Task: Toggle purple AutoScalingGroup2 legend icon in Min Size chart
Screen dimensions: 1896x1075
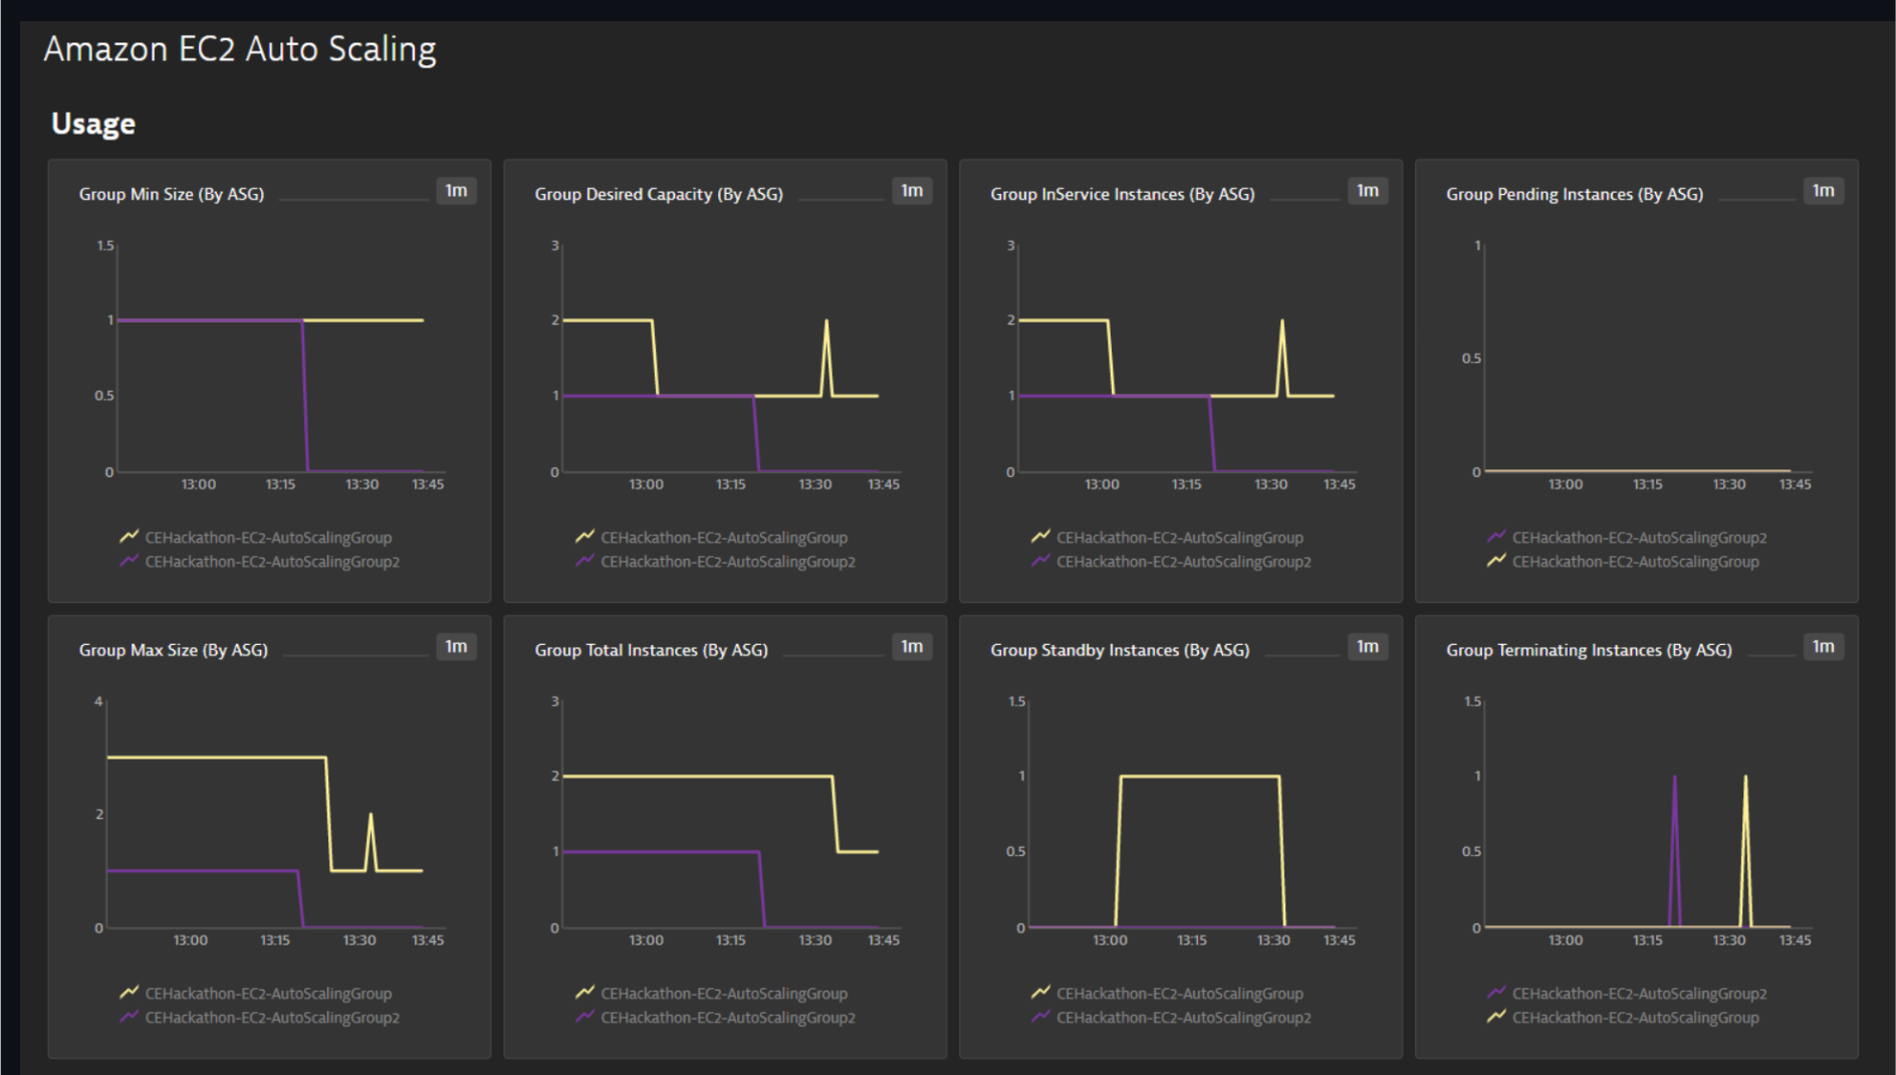Action: pyautogui.click(x=129, y=561)
